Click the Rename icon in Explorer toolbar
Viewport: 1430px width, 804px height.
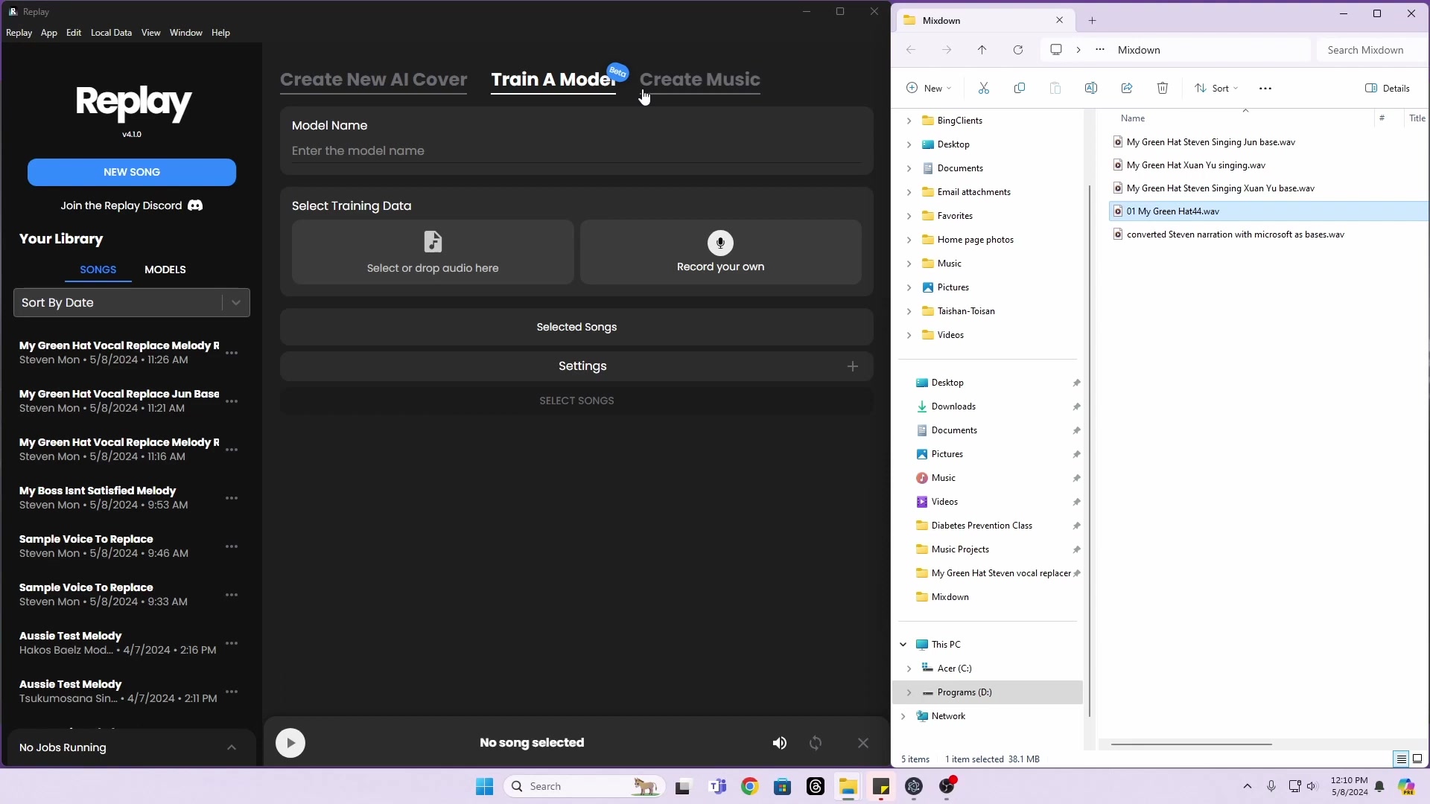coord(1091,88)
